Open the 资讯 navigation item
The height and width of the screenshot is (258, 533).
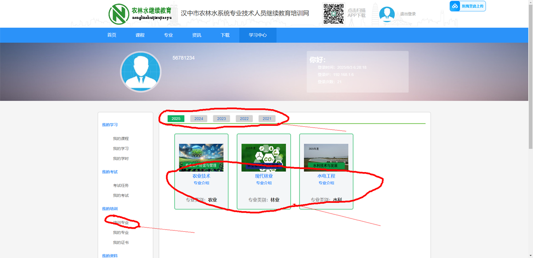197,35
